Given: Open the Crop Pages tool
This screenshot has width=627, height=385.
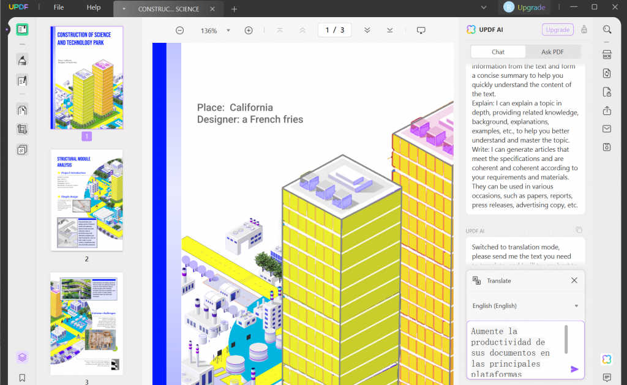Looking at the screenshot, I should (22, 129).
